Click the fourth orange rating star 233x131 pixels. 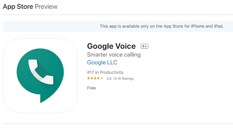[98, 78]
